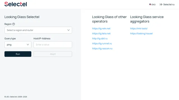
Task: Click the Selectel logo
Action: click(x=16, y=4)
